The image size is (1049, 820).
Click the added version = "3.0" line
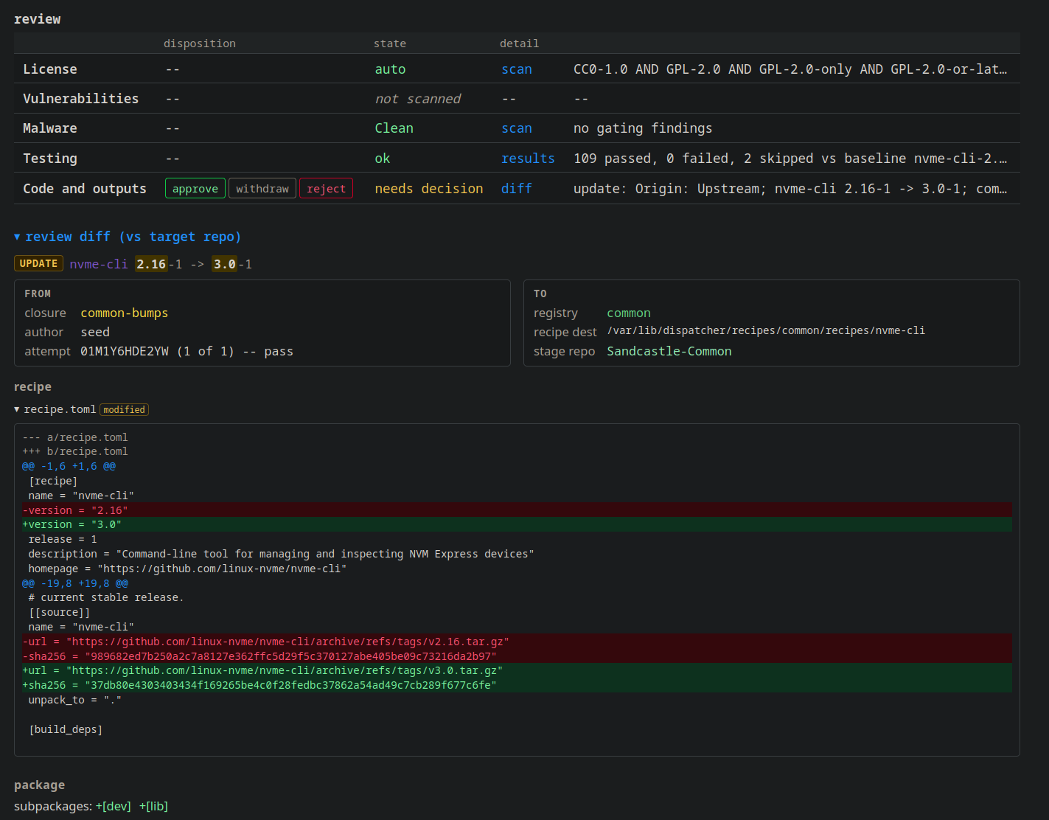click(x=517, y=525)
